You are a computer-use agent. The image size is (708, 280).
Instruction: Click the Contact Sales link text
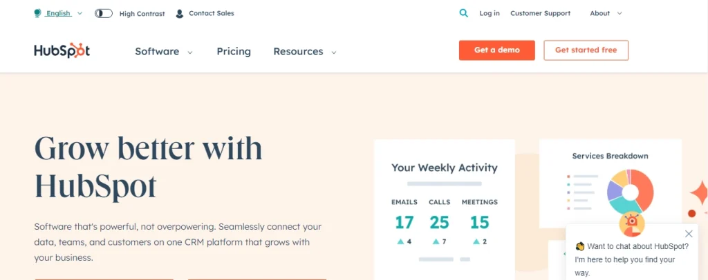(212, 13)
